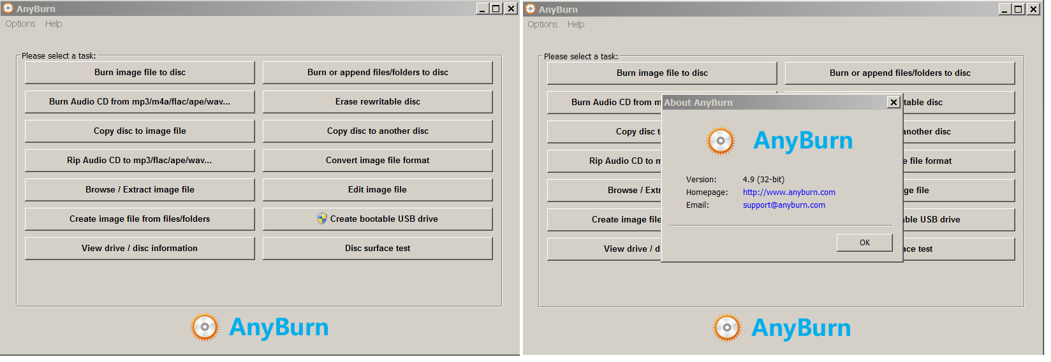Click View drive button in right window
1051x362 pixels.
point(604,249)
